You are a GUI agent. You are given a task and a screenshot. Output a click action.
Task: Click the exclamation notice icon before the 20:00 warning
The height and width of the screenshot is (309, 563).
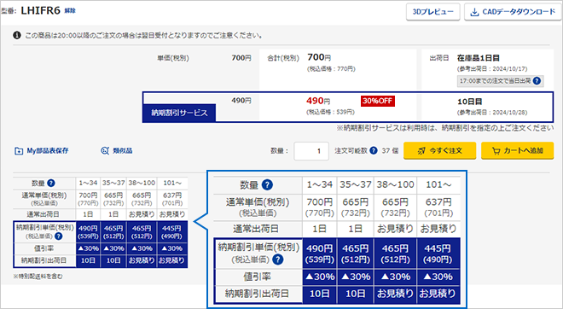pos(17,35)
